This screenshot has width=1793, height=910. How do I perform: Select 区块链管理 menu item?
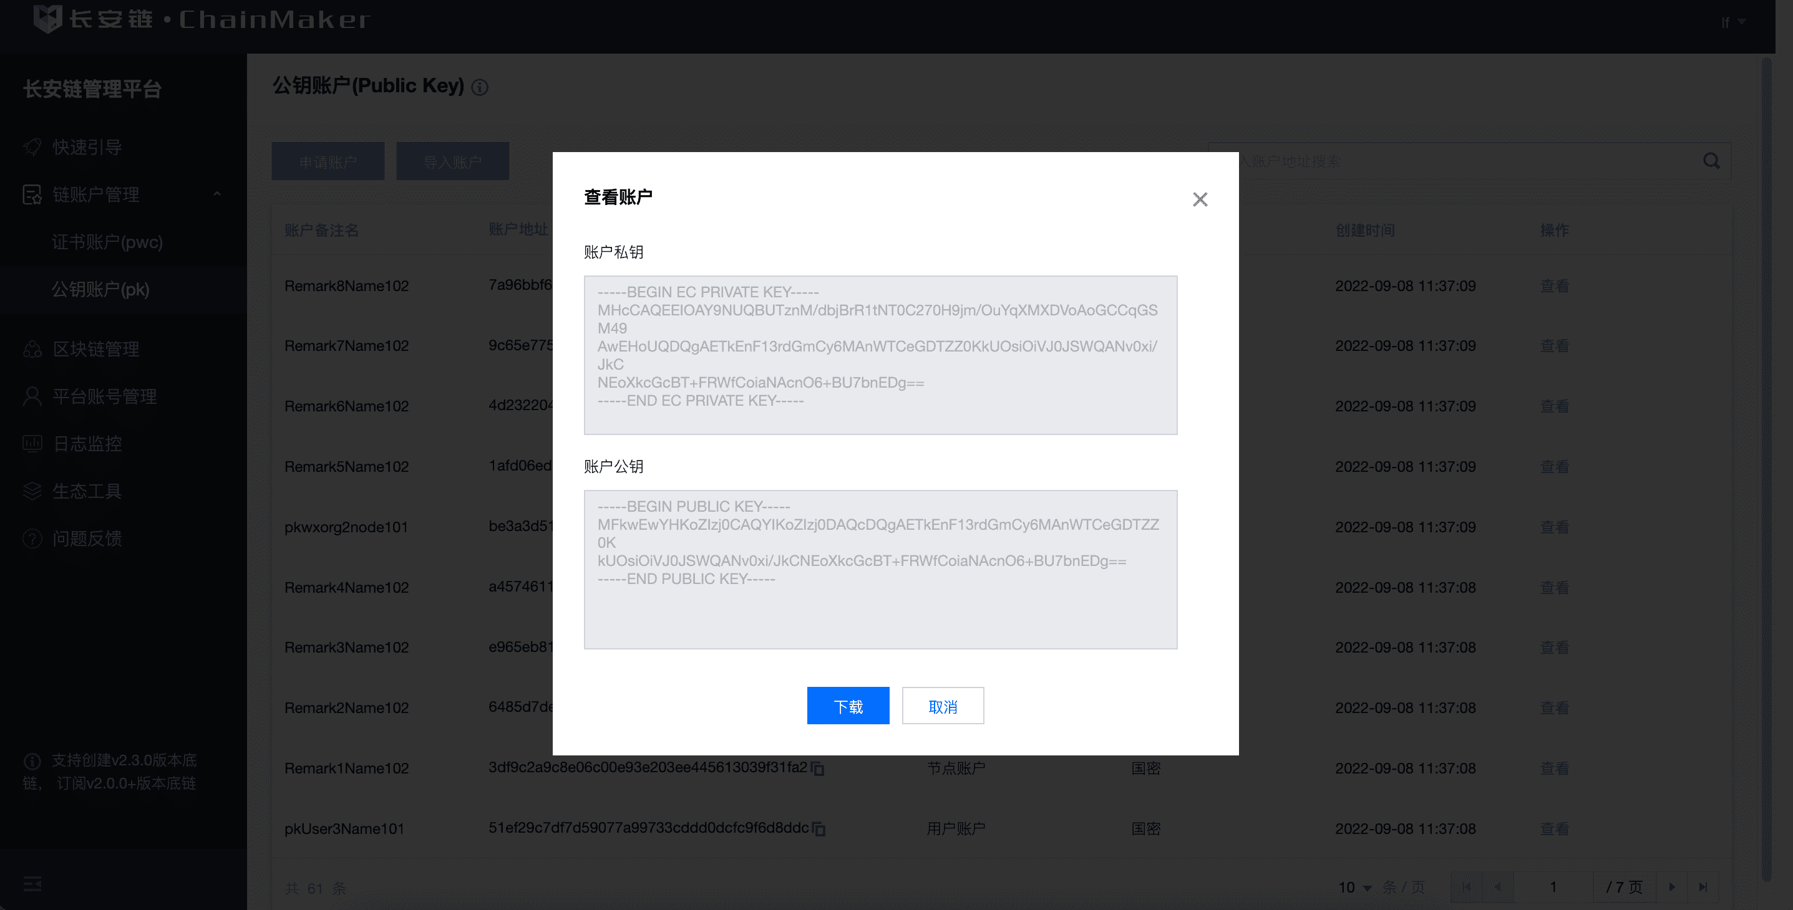pyautogui.click(x=95, y=349)
